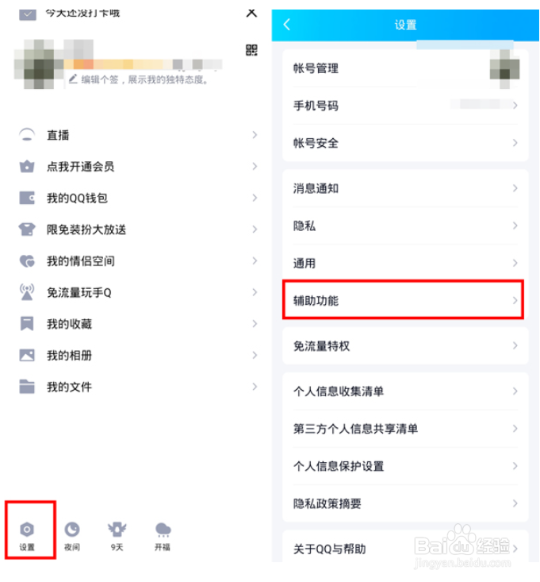
Task: Tap the 我的收藏 bookmark icon
Action: (x=27, y=324)
